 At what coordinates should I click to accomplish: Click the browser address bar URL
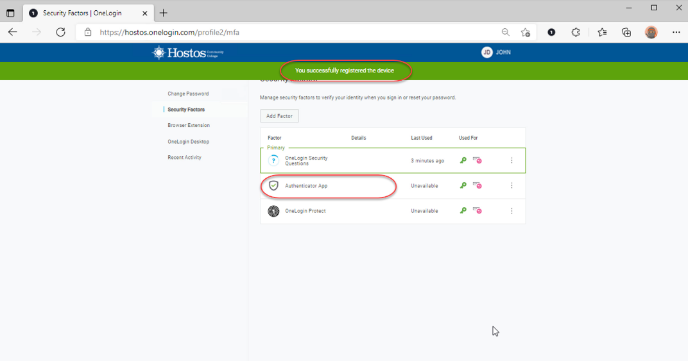point(169,32)
